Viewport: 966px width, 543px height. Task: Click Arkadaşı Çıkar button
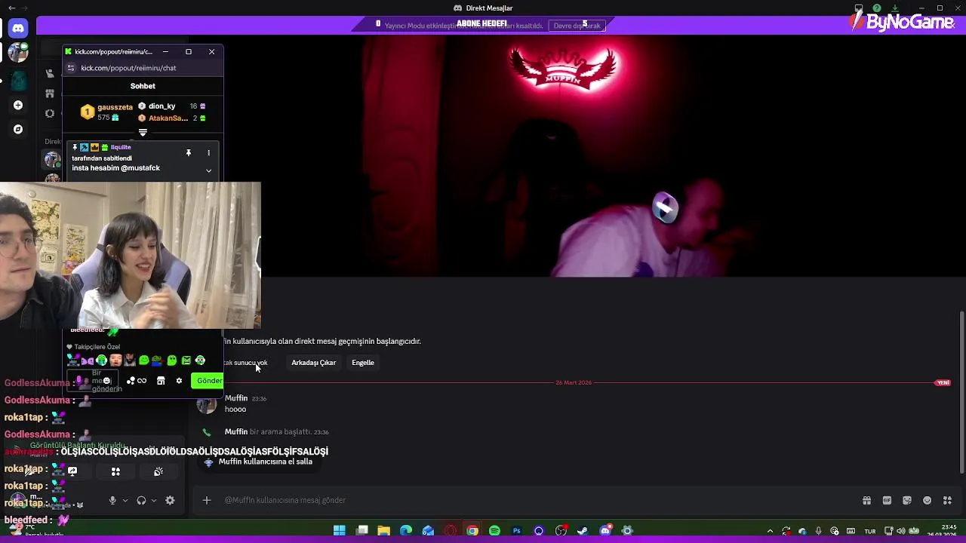313,363
